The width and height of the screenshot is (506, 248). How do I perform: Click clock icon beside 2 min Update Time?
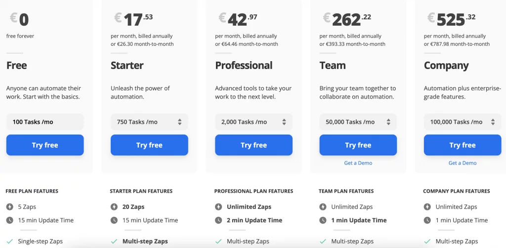[218, 220]
